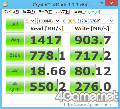Image resolution: width=120 pixels, height=109 pixels.
Task: Start the 512K benchmark test
Action: 15,55
